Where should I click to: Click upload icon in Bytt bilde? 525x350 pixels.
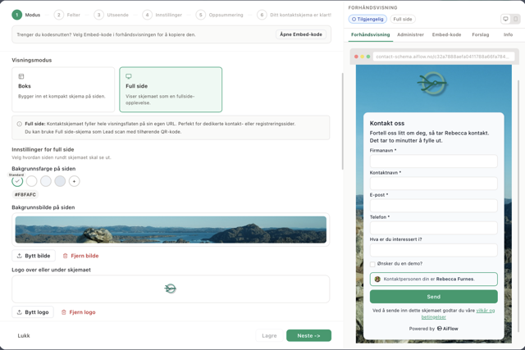(x=20, y=256)
